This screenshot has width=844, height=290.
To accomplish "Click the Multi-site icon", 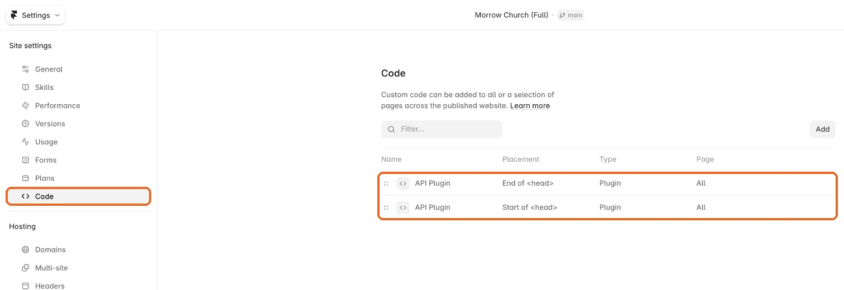I will (25, 268).
